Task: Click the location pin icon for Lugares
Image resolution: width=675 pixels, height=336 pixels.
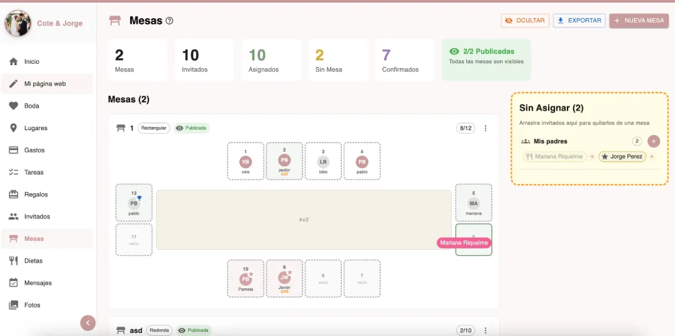Action: point(13,128)
